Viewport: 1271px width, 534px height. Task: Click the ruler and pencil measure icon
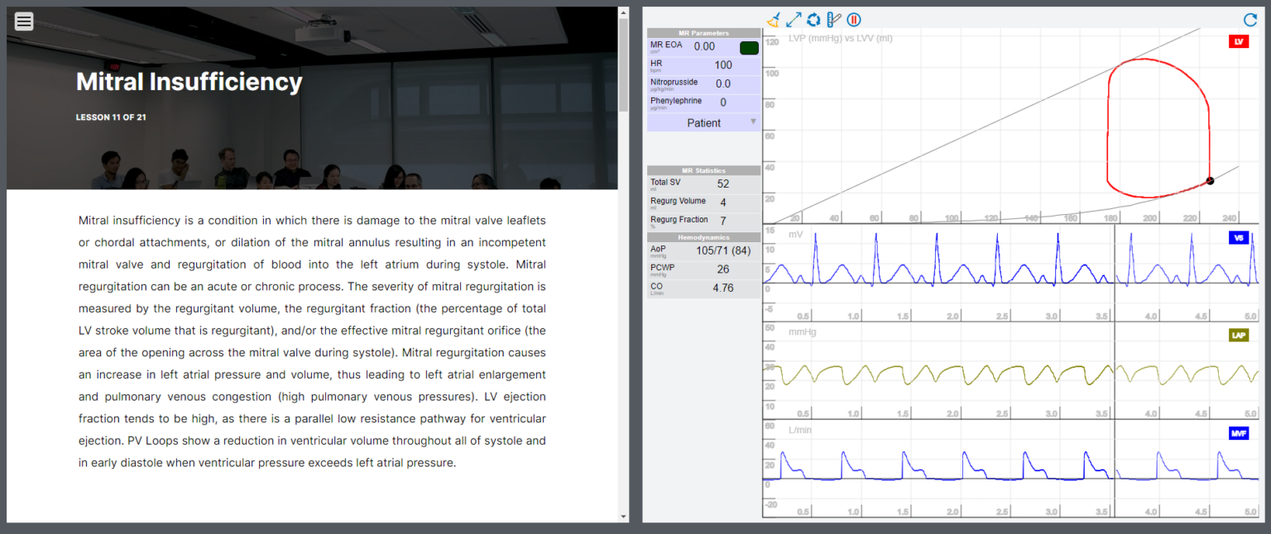(x=833, y=20)
